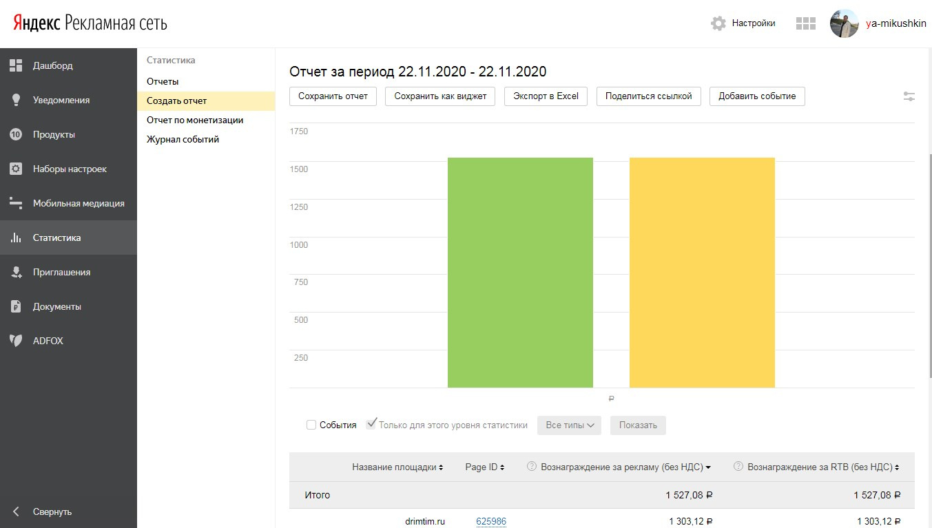Screen dimensions: 932x528
Task: Select Создать отчет submenu item
Action: click(x=206, y=101)
